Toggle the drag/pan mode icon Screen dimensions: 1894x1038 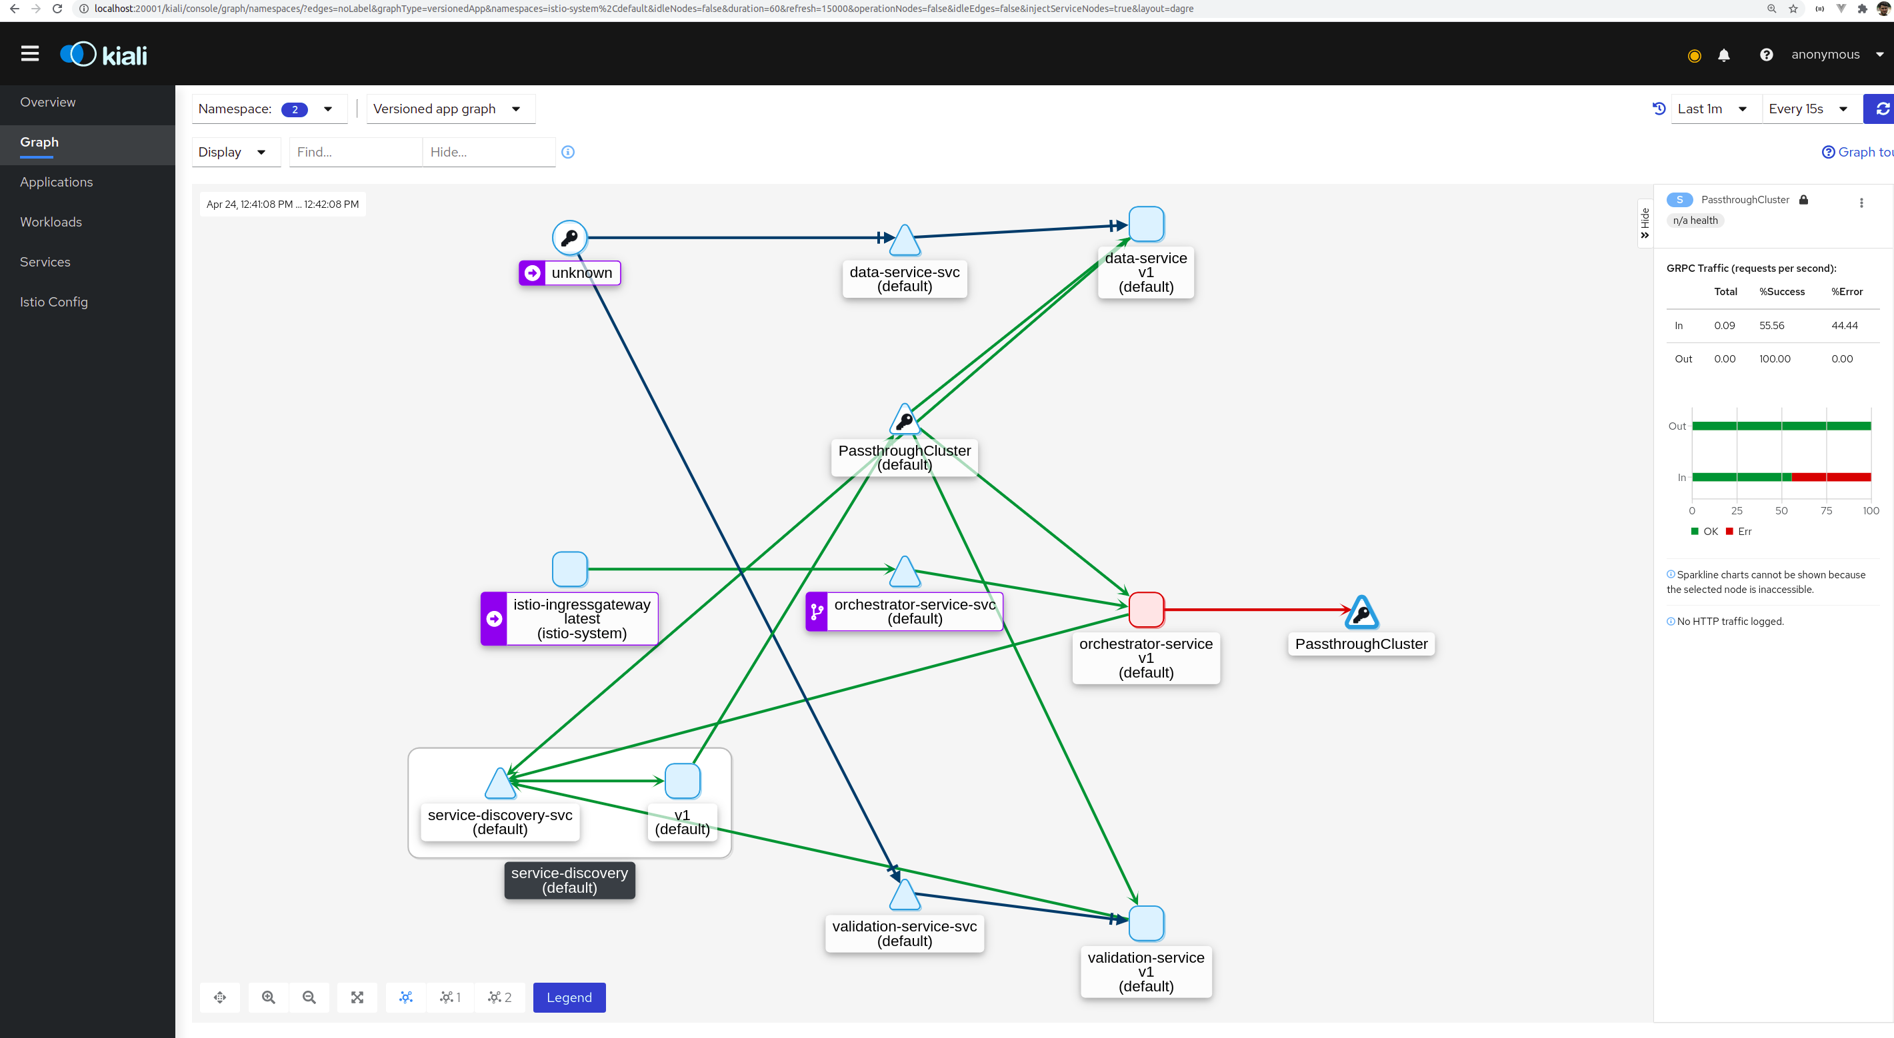tap(220, 997)
